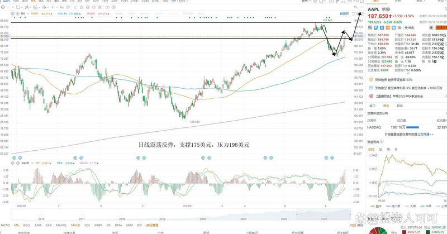Switch to the KDJ indicator tab
447x234 pixels.
(x=88, y=226)
